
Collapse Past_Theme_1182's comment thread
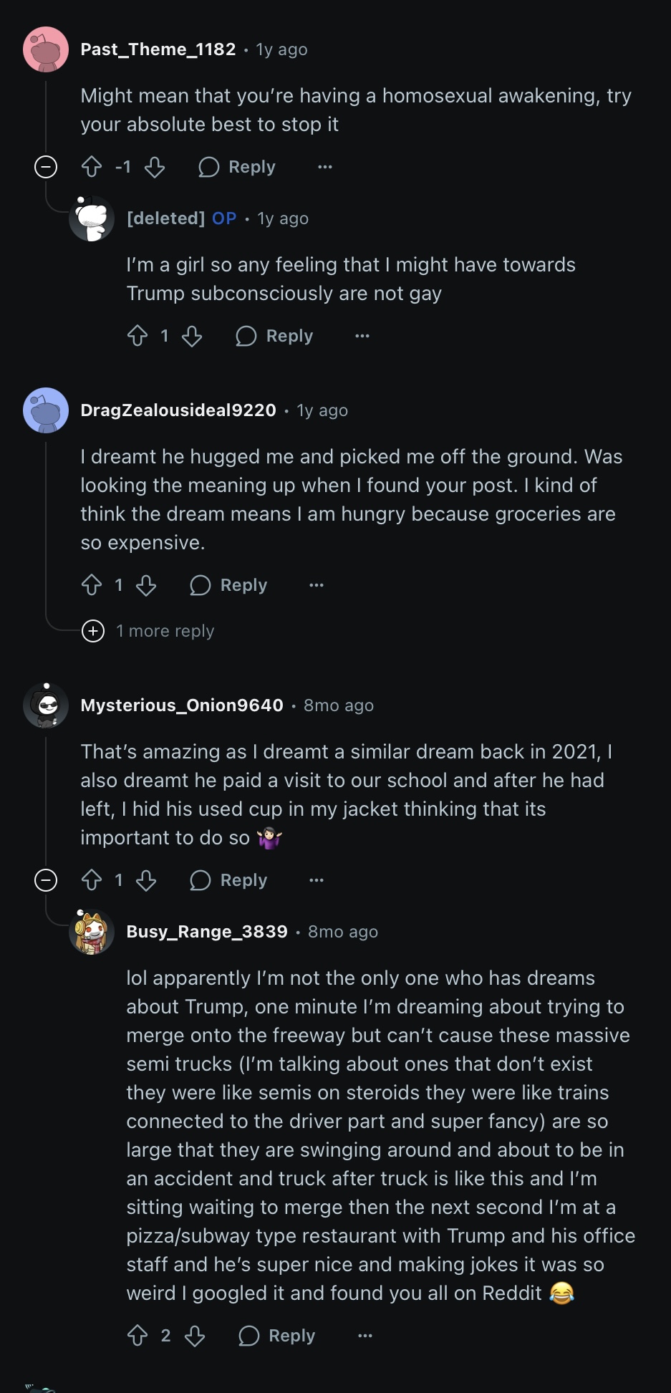(x=46, y=167)
